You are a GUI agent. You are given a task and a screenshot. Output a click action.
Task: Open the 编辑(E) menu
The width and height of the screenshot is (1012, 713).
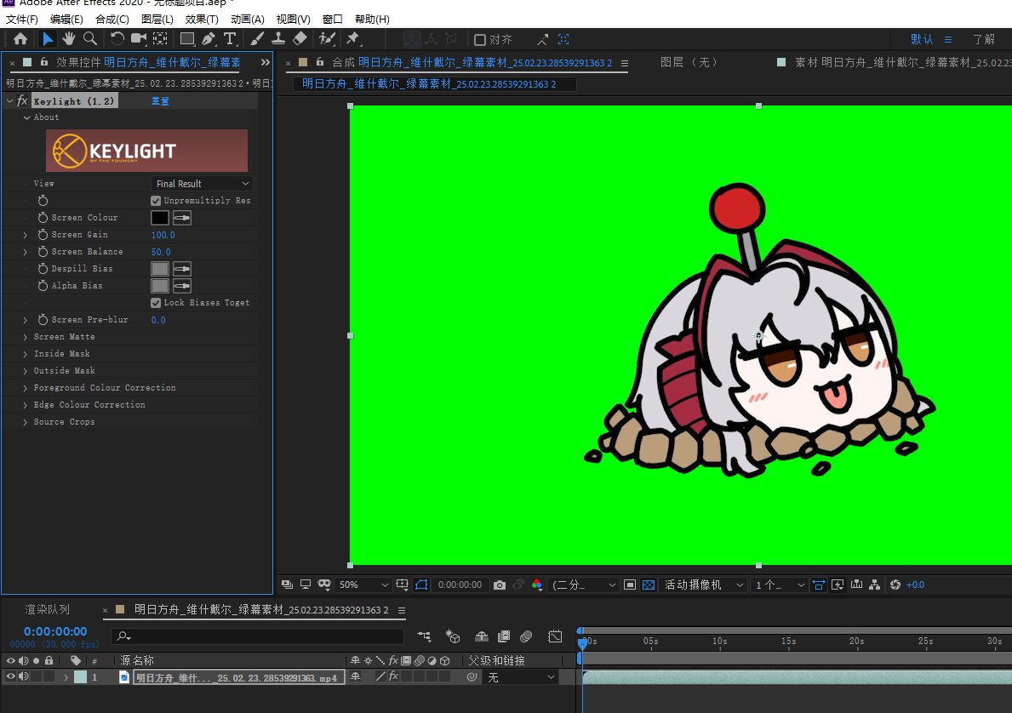click(x=66, y=20)
